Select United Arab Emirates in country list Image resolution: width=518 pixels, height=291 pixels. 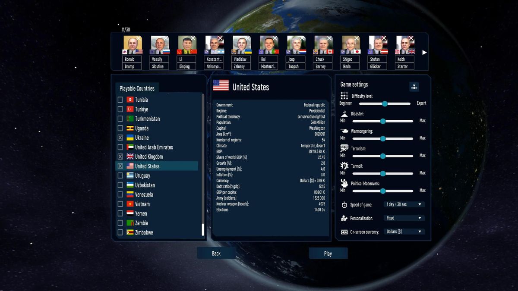[x=154, y=147]
